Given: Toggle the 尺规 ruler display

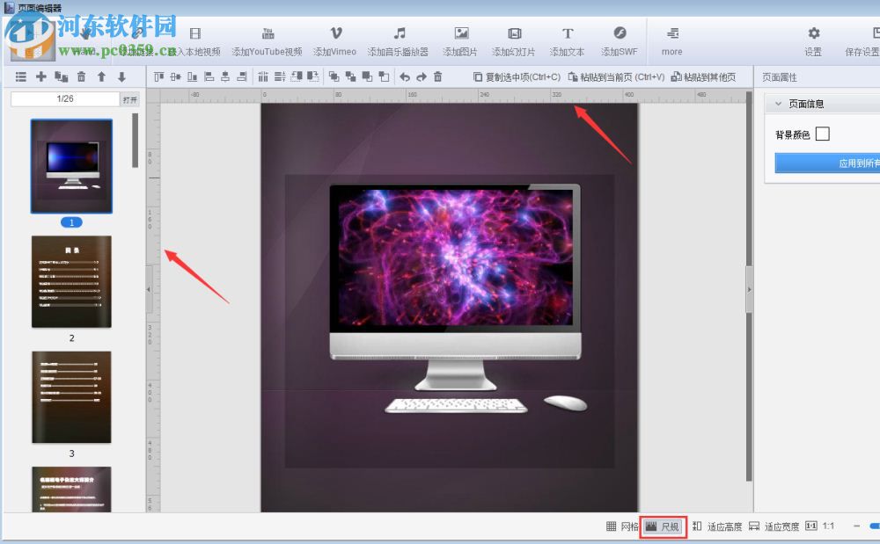Looking at the screenshot, I should (x=663, y=526).
